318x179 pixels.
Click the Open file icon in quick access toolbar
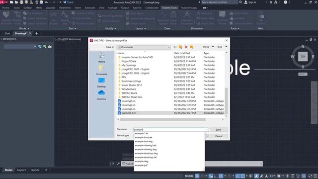(16, 2)
